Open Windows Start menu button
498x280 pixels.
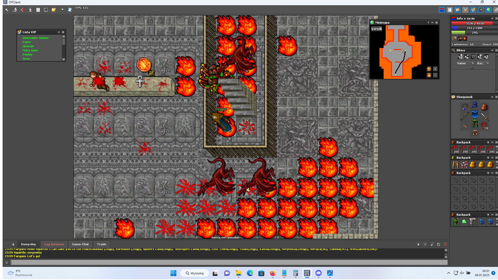pyautogui.click(x=173, y=273)
